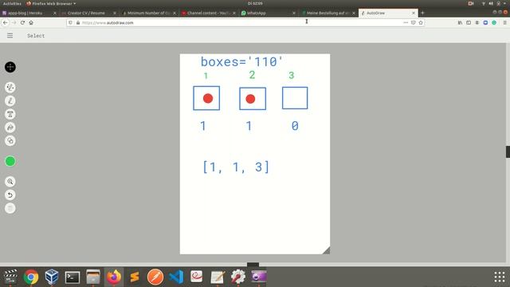Open Postman from the dock
Image resolution: width=510 pixels, height=287 pixels.
tap(155, 277)
